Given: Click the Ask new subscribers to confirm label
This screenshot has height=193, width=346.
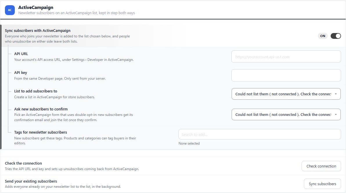Looking at the screenshot, I should coord(41,109).
